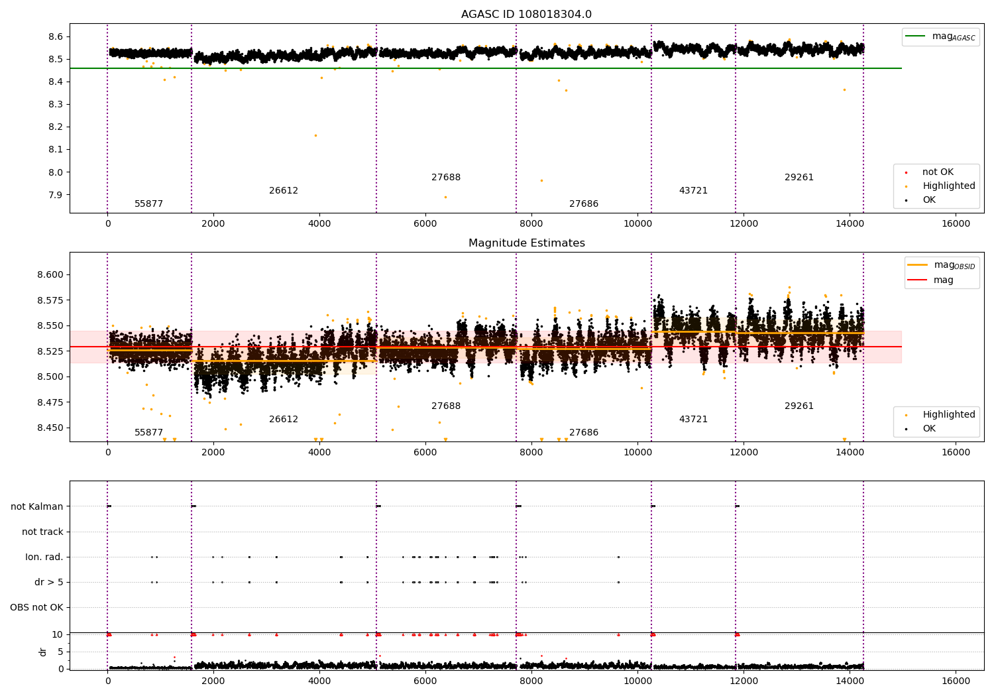Click OBSID label 55877 in the top plot
This screenshot has height=696, width=994.
[x=148, y=203]
